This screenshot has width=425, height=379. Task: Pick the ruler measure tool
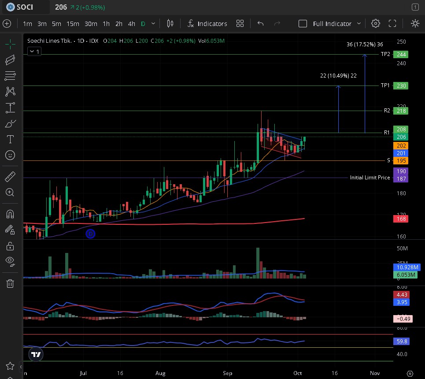tap(10, 177)
